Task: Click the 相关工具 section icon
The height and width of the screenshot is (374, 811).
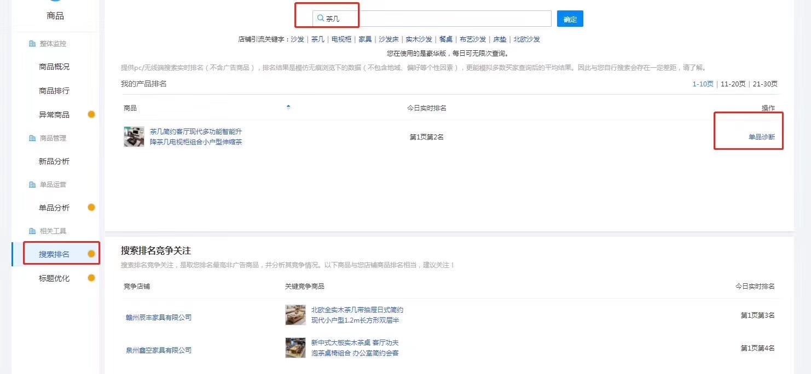Action: 32,231
